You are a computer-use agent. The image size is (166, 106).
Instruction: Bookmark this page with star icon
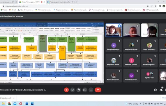coord(155,6)
